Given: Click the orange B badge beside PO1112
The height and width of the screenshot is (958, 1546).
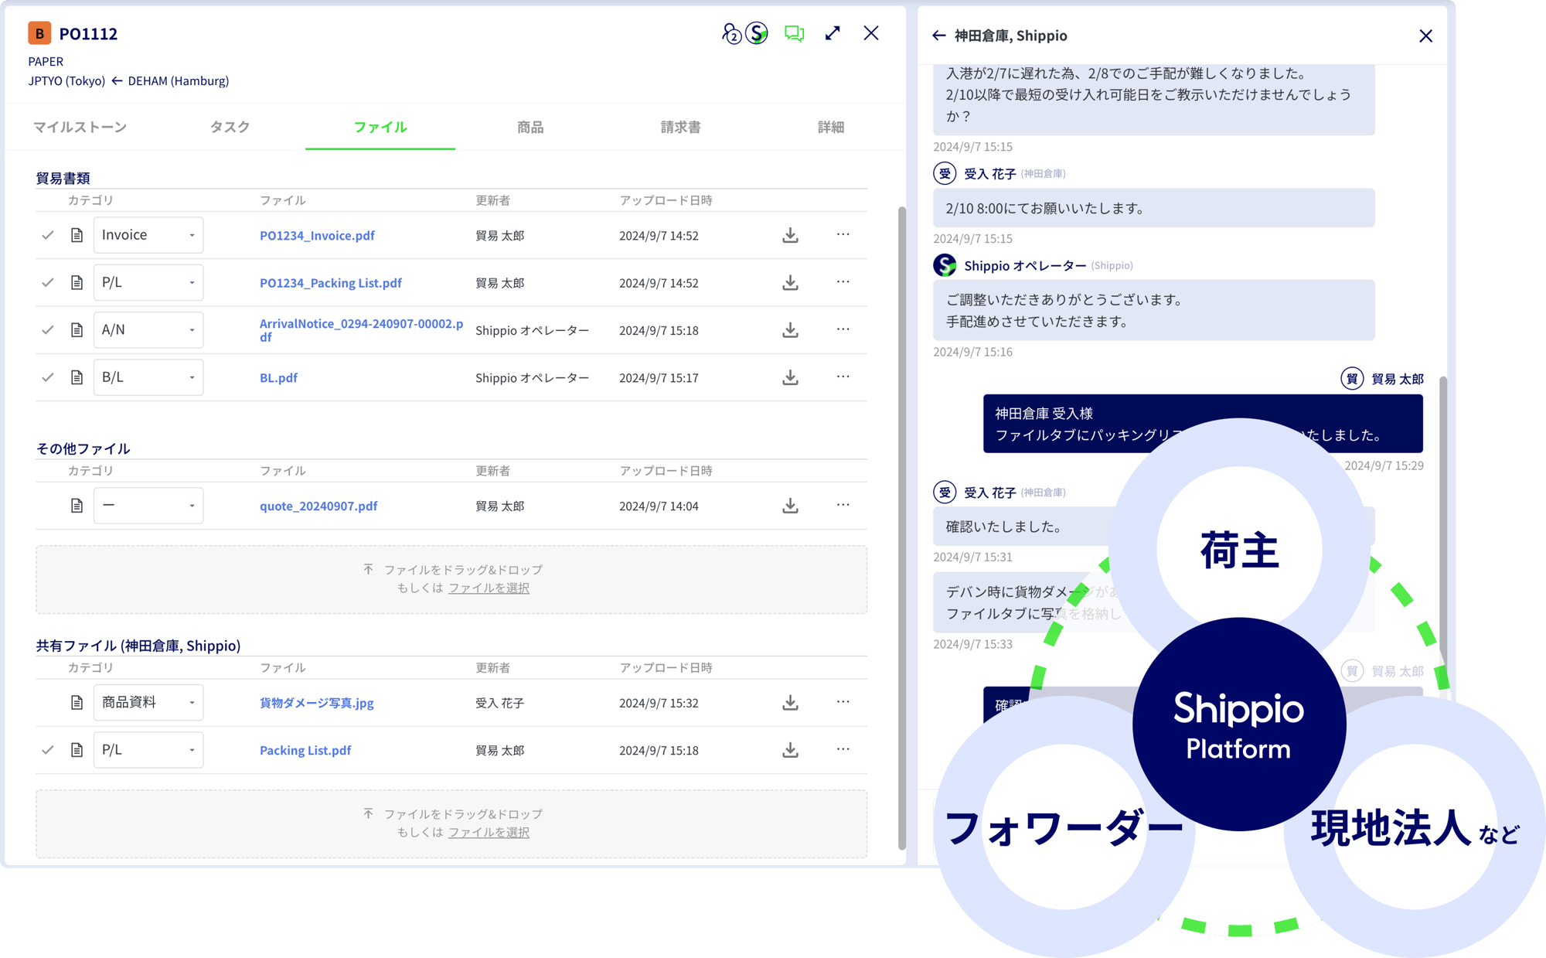Looking at the screenshot, I should point(39,33).
